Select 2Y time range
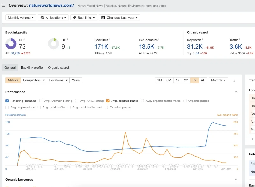This screenshot has height=187, width=255. pyautogui.click(x=186, y=80)
